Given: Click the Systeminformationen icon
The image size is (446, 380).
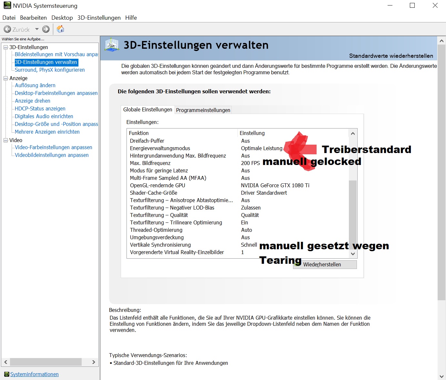Looking at the screenshot, I should [6, 374].
